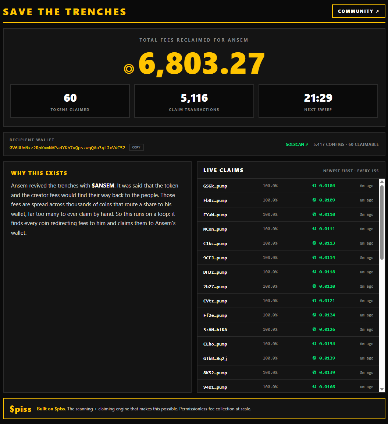Click the coin icon next to 0.0120
This screenshot has height=424, width=388.
(x=314, y=286)
